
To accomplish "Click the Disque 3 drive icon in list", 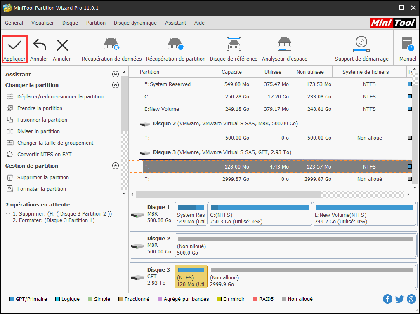I will [145, 153].
